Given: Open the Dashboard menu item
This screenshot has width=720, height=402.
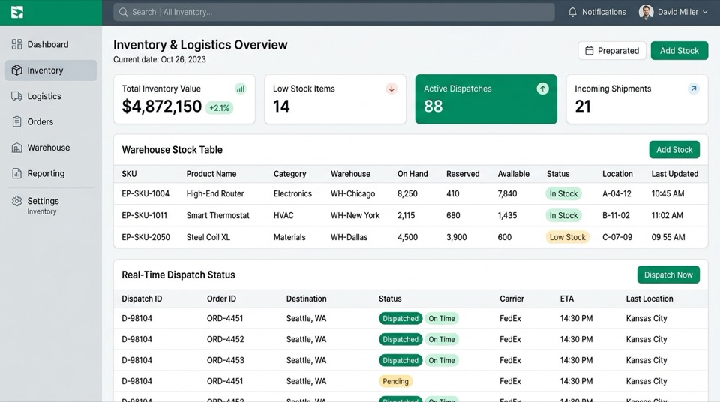Looking at the screenshot, I should point(51,44).
